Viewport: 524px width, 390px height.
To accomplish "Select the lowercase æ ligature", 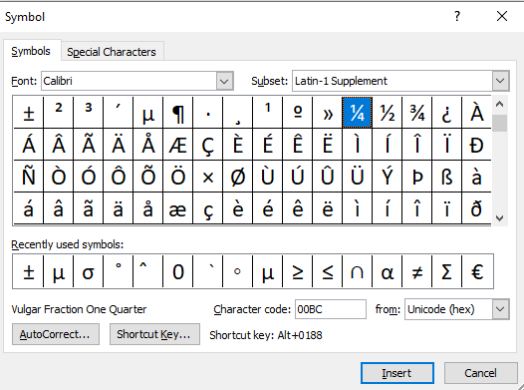I will click(177, 208).
